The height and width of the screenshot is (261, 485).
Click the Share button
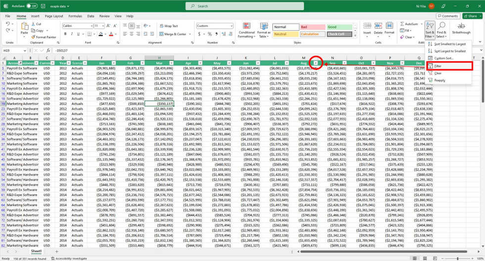click(472, 16)
